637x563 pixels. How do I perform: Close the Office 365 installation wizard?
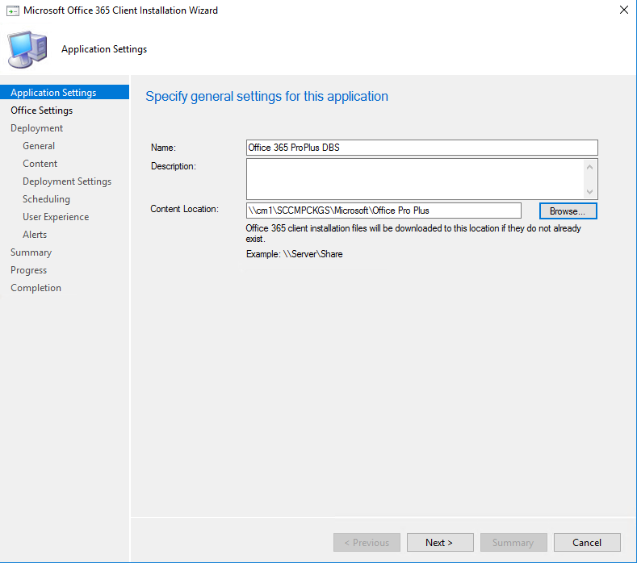click(623, 10)
